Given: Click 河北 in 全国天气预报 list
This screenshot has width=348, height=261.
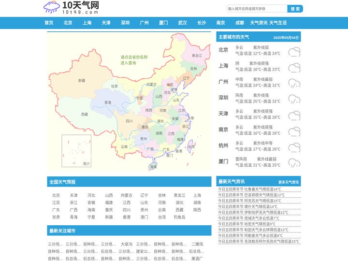Looking at the screenshot, I should click(91, 195).
